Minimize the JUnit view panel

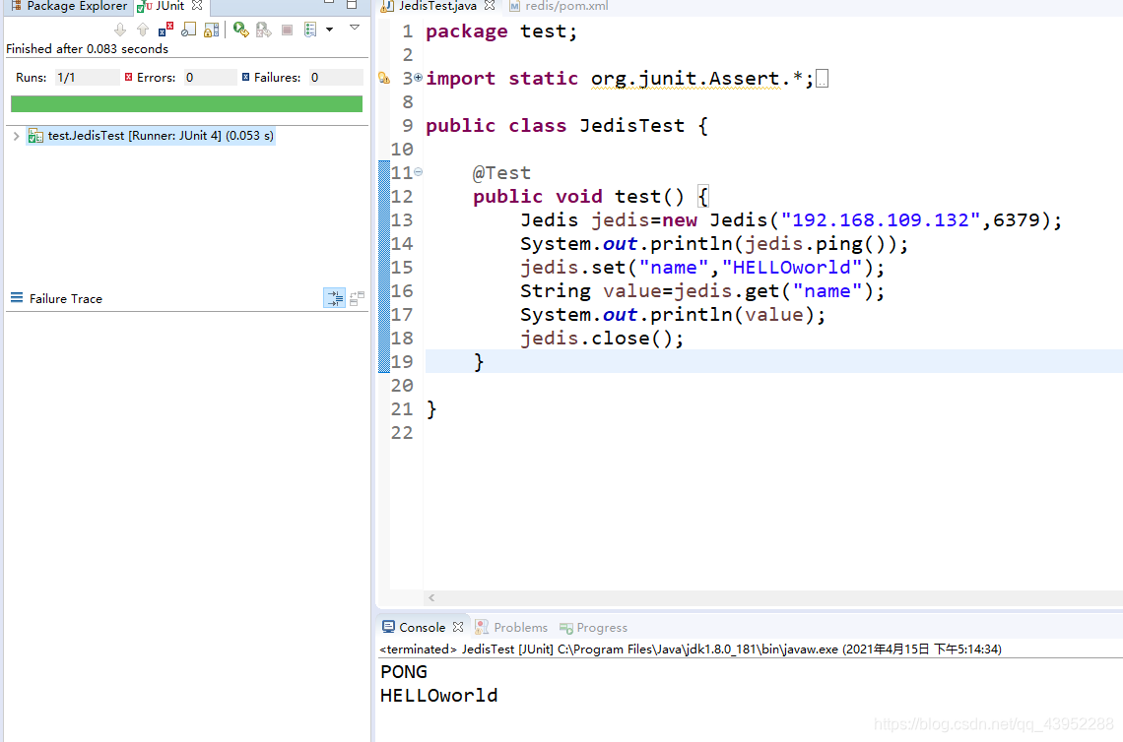click(x=329, y=4)
